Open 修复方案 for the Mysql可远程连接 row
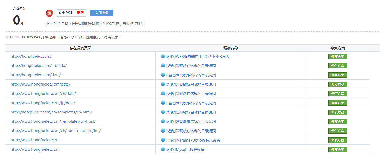Image resolution: width=380 pixels, height=163 pixels. [338, 150]
